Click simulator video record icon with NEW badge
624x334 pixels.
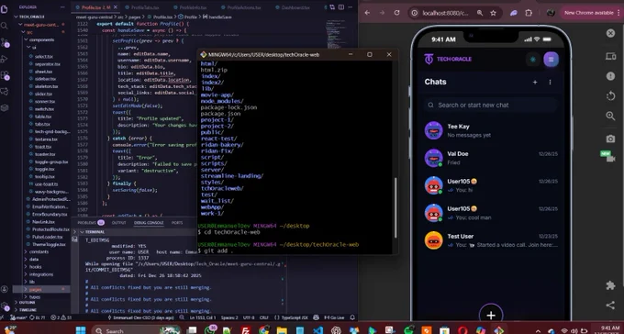pos(609,157)
